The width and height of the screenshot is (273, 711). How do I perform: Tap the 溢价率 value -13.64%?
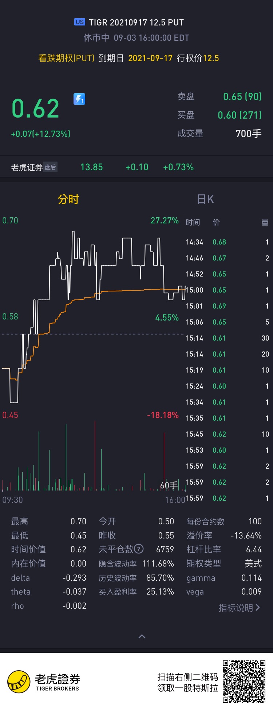click(246, 536)
